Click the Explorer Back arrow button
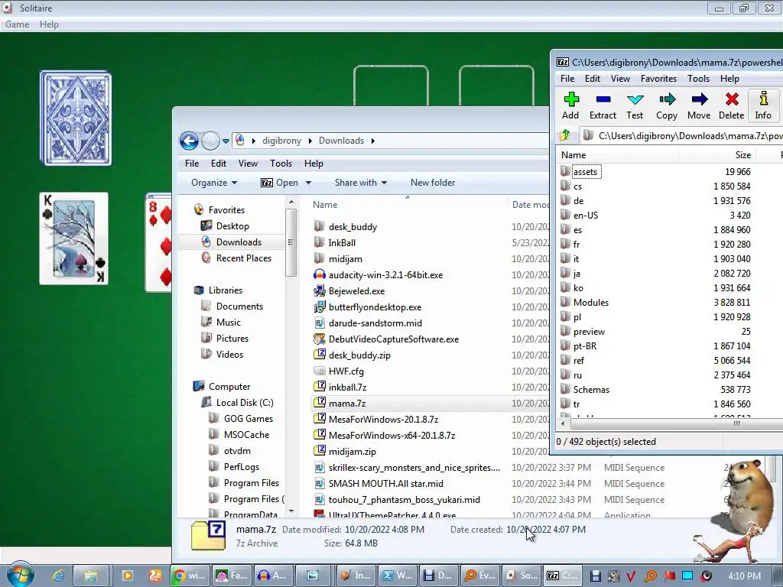 click(x=189, y=141)
